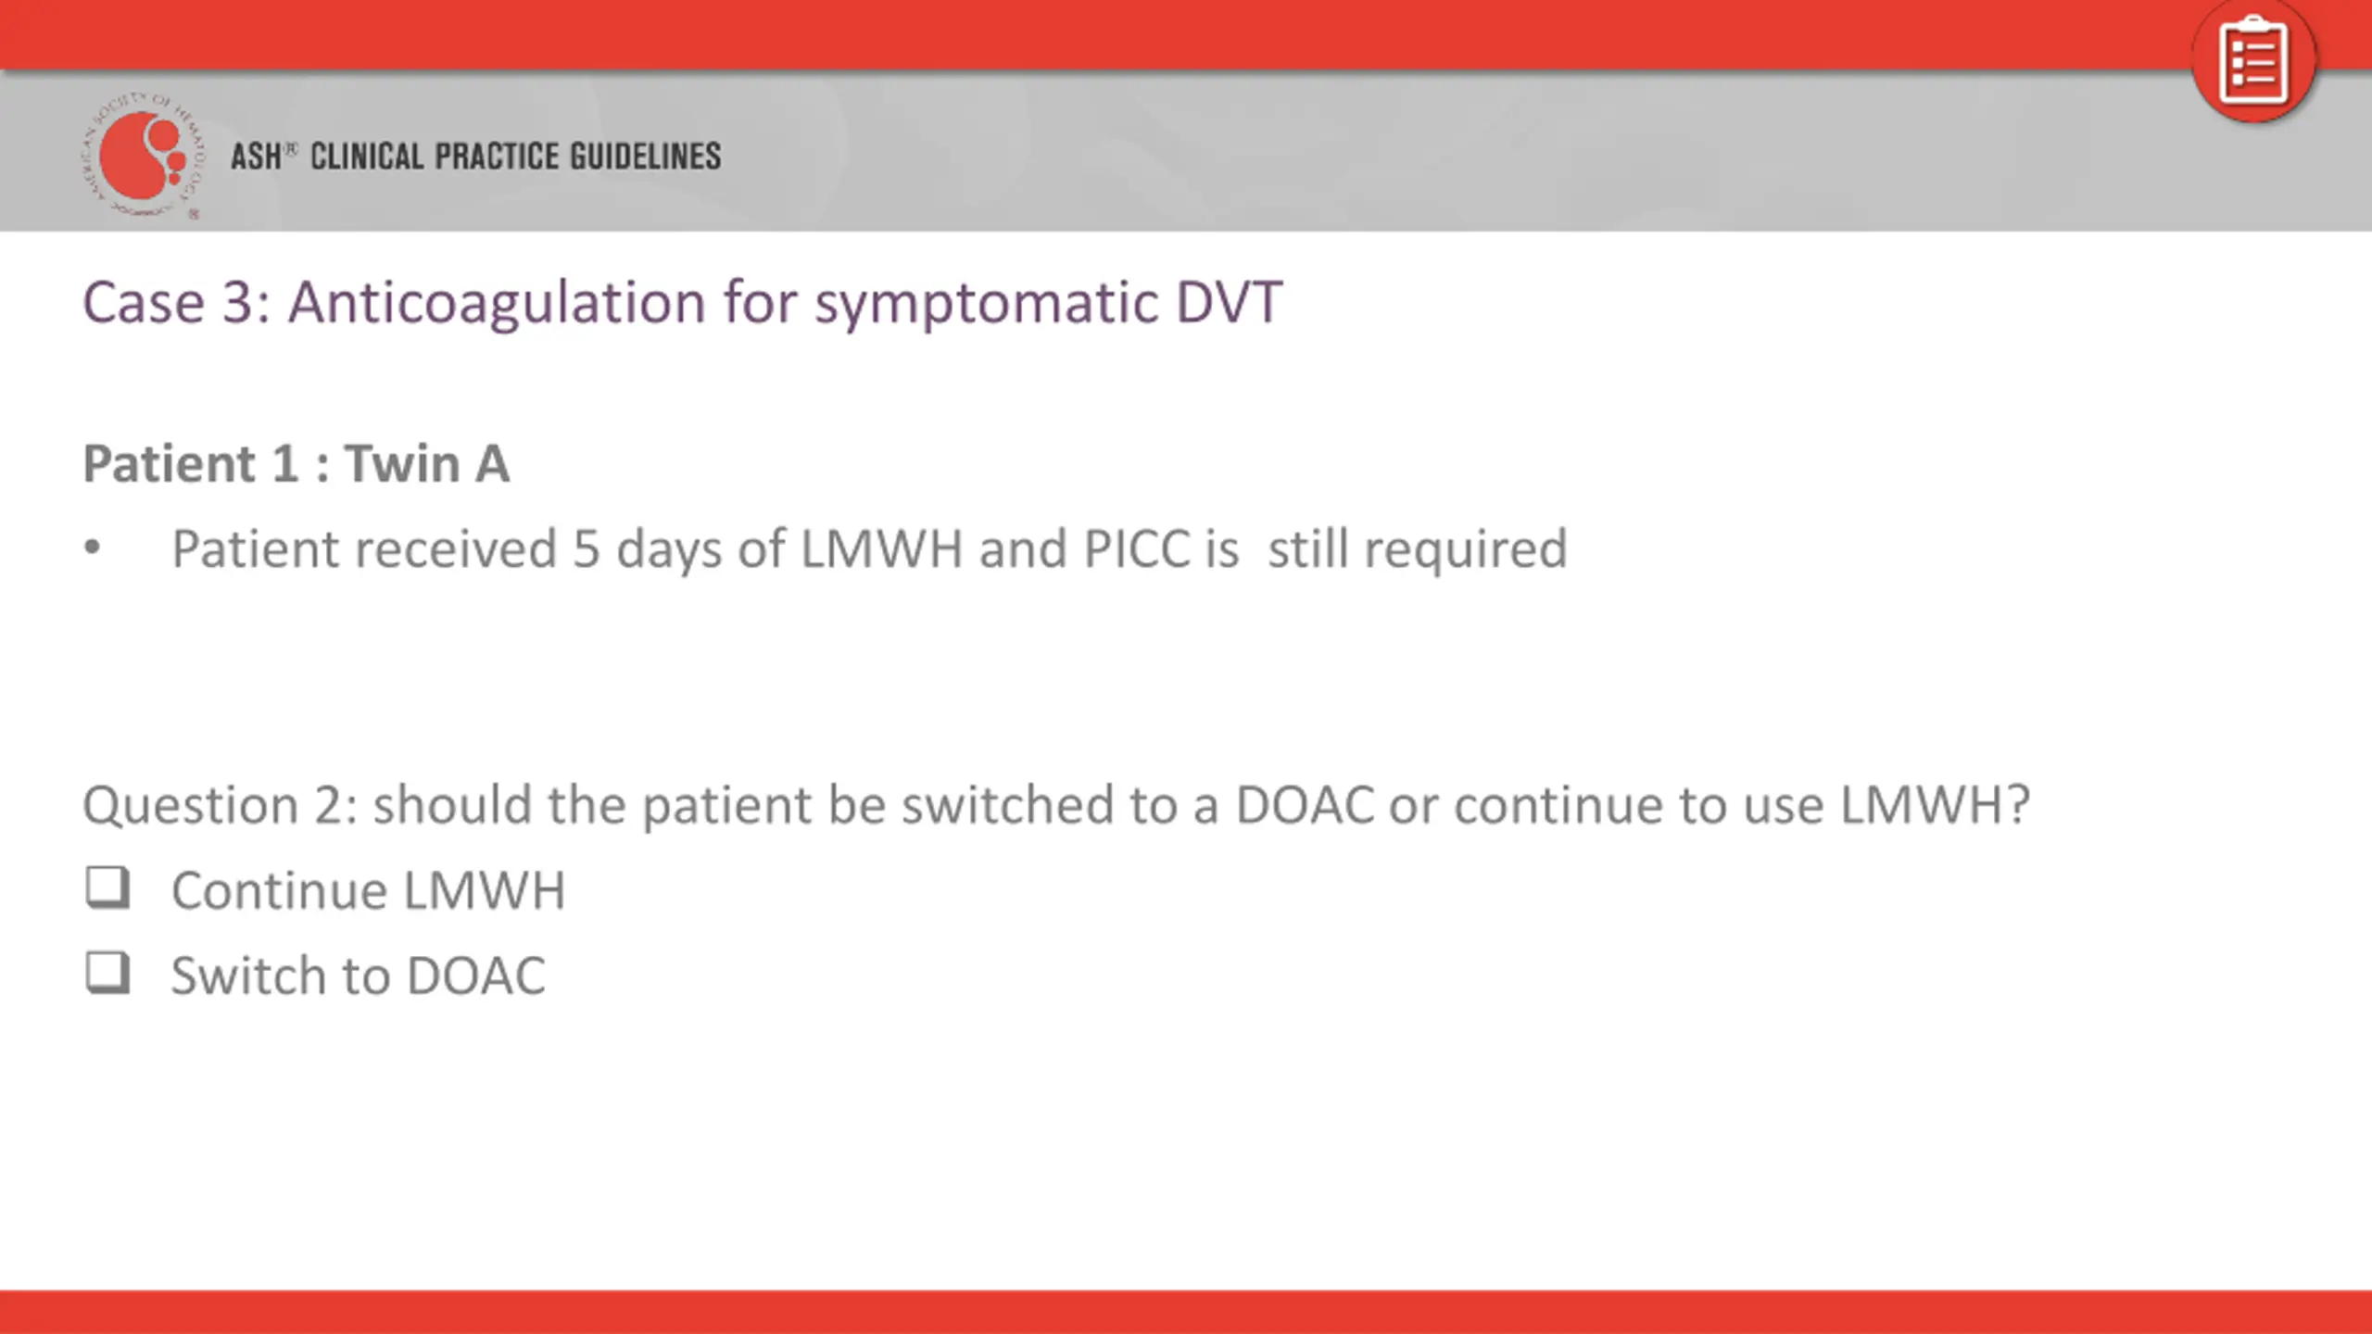Click the red top banner bar
The width and height of the screenshot is (2372, 1334).
click(x=1093, y=34)
